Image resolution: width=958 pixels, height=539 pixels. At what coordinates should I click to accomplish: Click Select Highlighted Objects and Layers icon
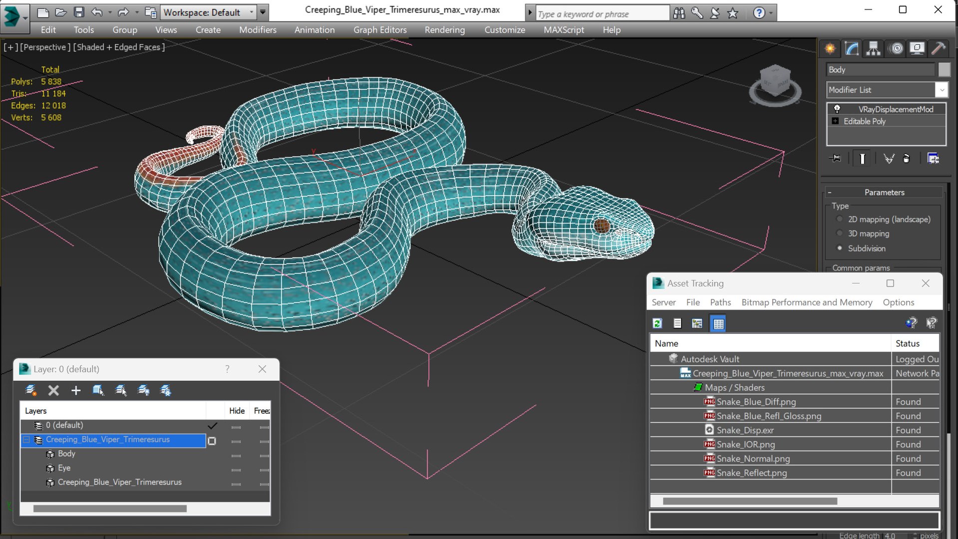tap(98, 390)
